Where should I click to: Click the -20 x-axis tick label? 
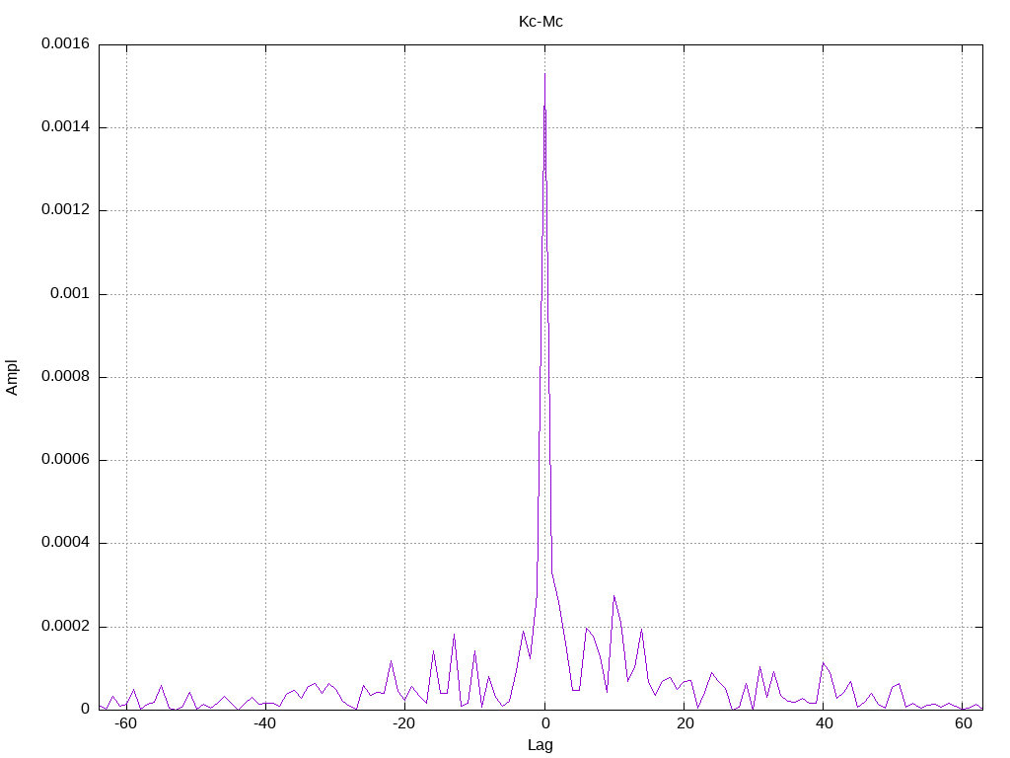click(403, 723)
